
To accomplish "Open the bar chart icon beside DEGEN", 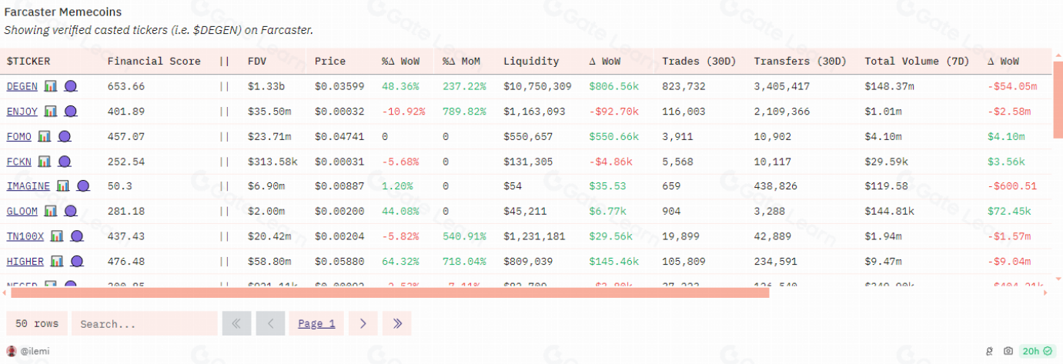I will pos(51,86).
